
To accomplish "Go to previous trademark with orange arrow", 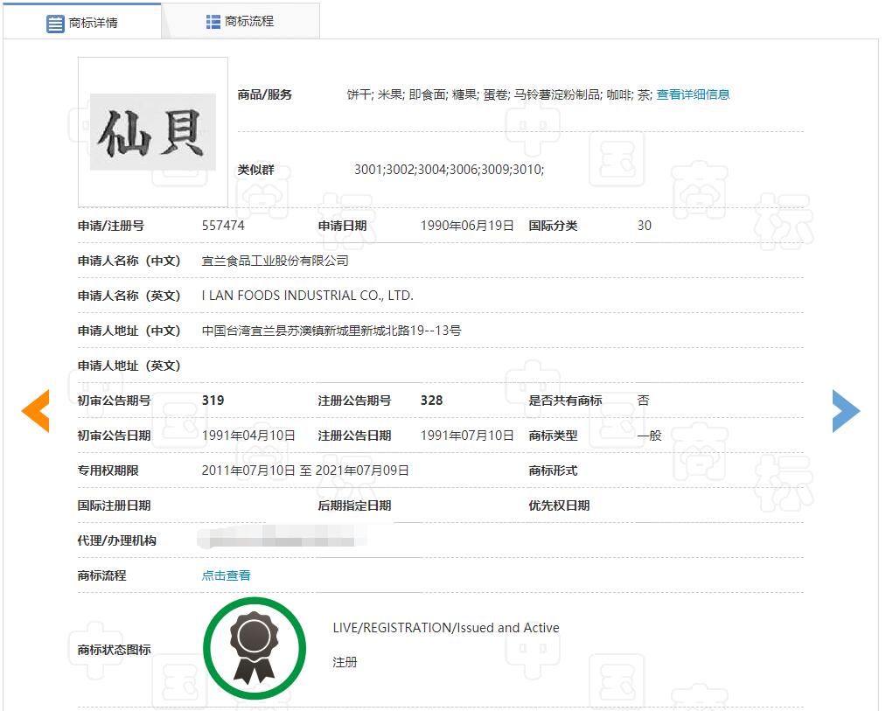I will [x=36, y=411].
